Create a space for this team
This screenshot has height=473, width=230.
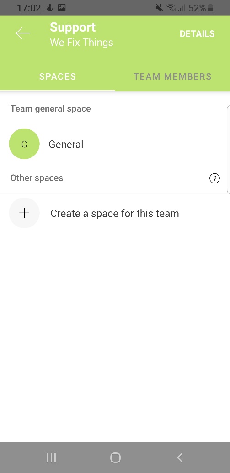[115, 213]
